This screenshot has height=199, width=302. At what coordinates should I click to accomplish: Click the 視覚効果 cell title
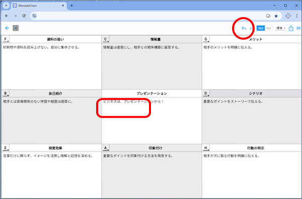point(55,148)
